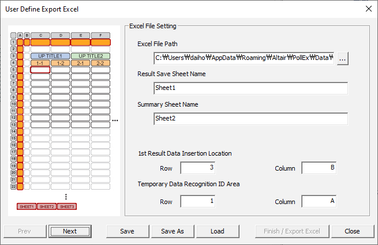The width and height of the screenshot is (378, 245).
Task: Open the Save As dialog
Action: pos(172,231)
